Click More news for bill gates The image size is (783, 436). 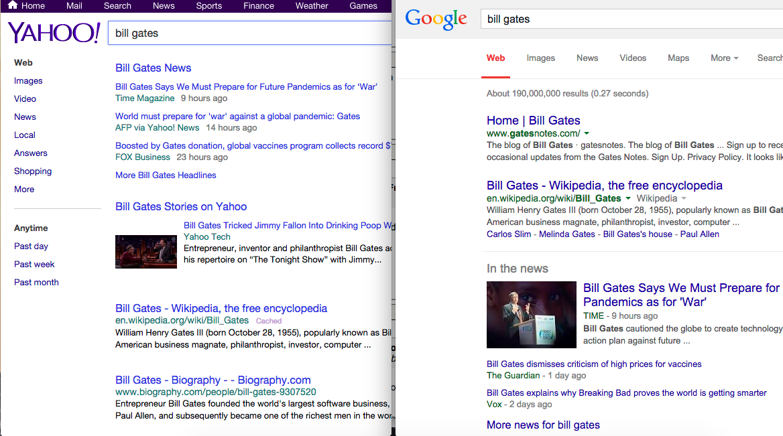[x=543, y=425]
